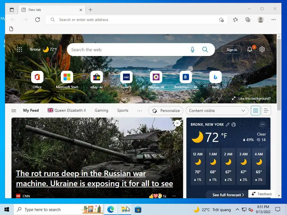Show hidden system tray icons
This screenshot has width=287, height=215.
coord(237,209)
